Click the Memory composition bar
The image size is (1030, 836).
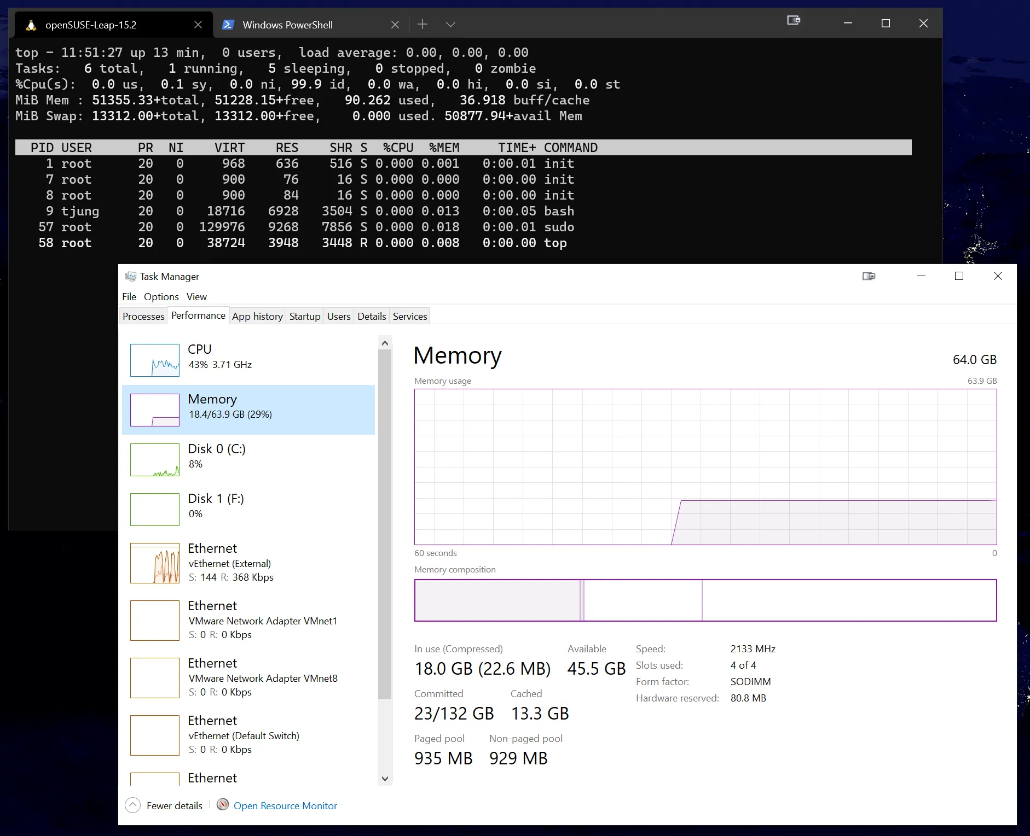click(705, 600)
